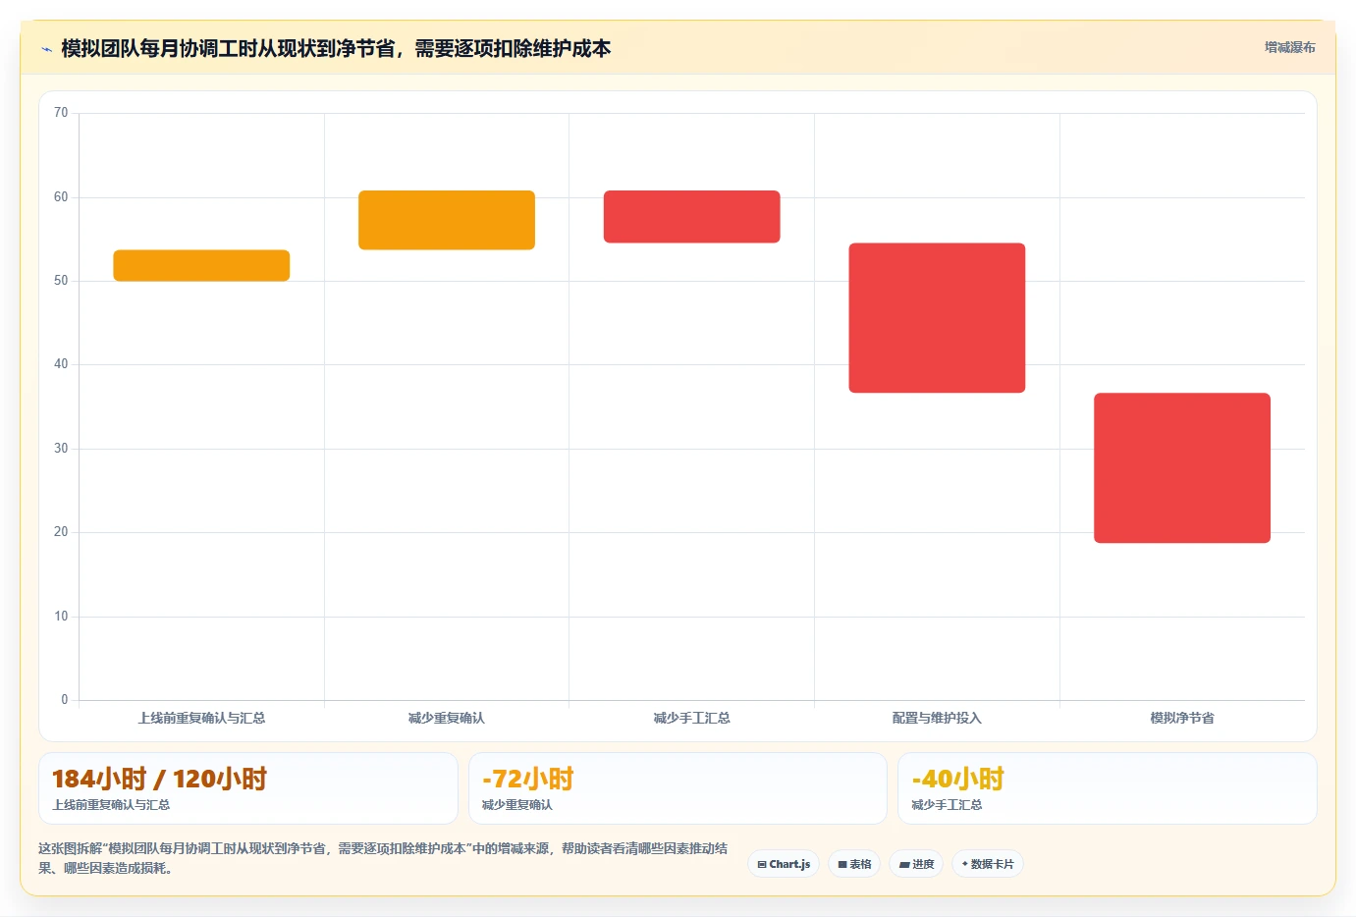The image size is (1356, 917).
Task: Click the y-axis value 0
Action: click(65, 700)
